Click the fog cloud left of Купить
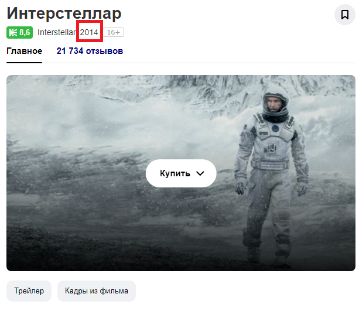Image resolution: width=359 pixels, height=311 pixels. [76, 128]
